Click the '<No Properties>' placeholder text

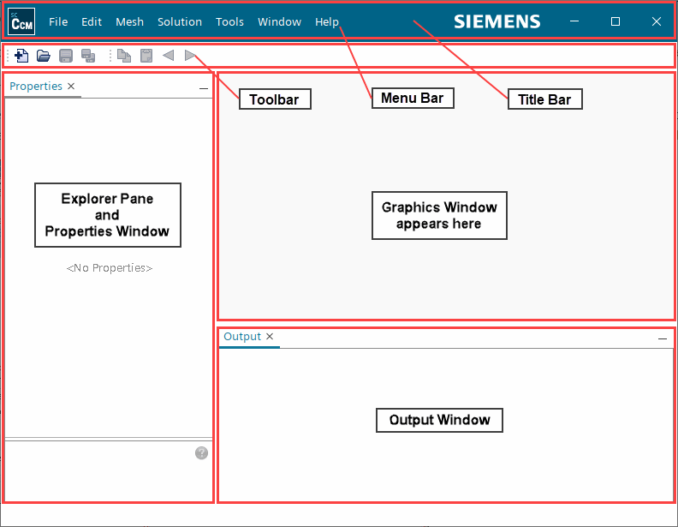pos(110,268)
